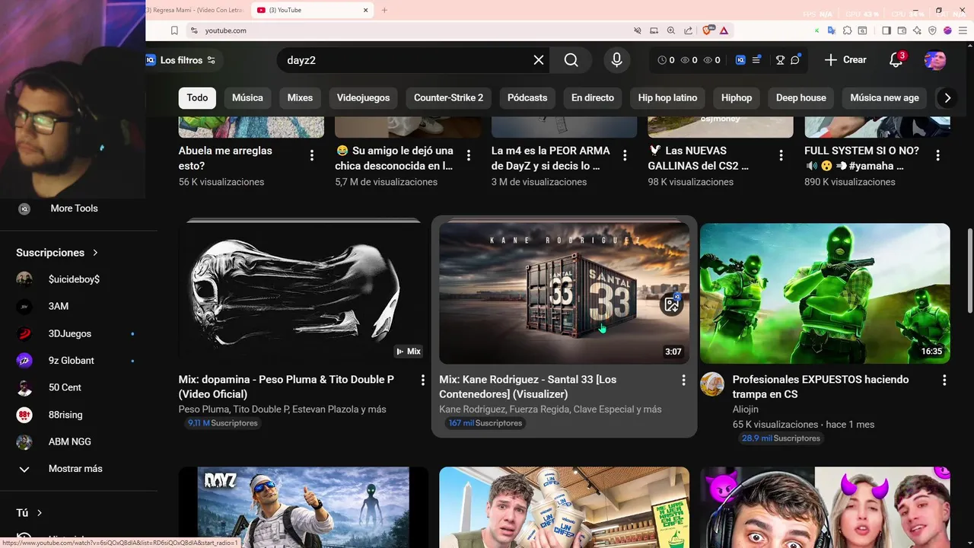Open Mix: Kane Rodriguez title link
The image size is (974, 548).
[528, 387]
